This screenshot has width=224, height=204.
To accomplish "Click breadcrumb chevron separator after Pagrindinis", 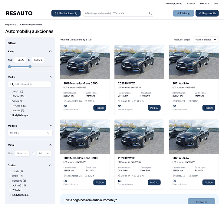I will click(18, 25).
